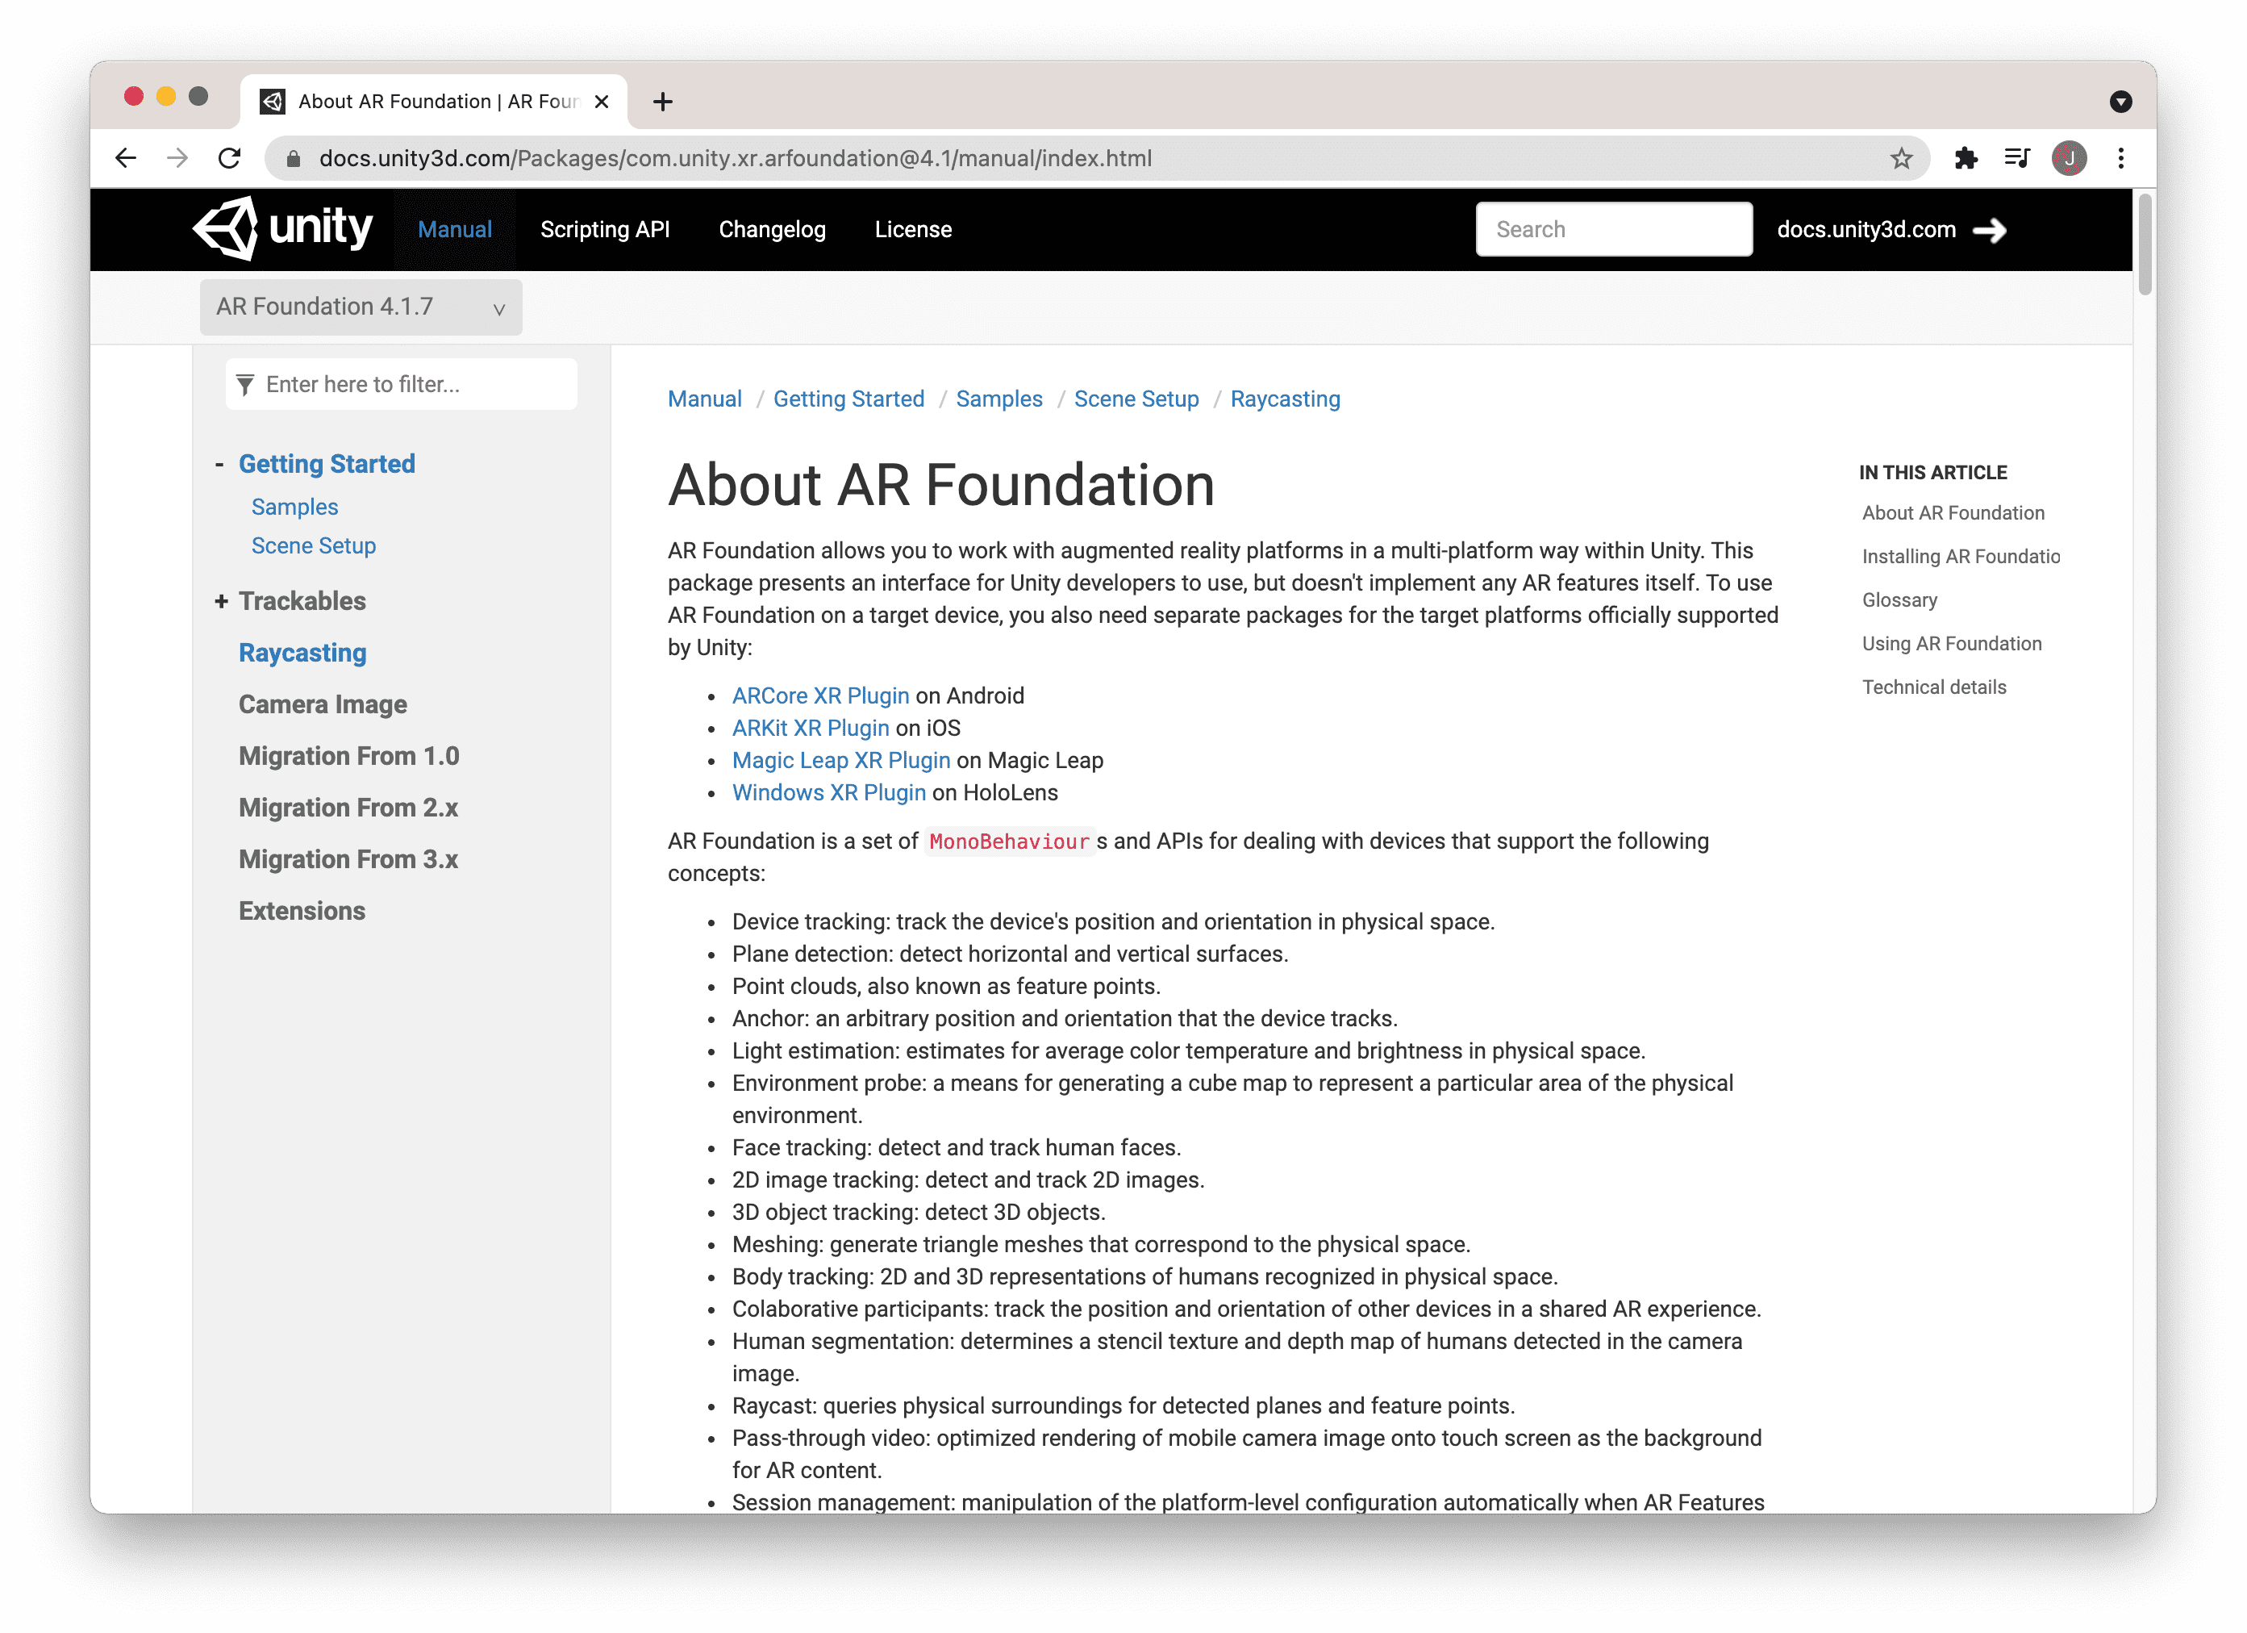The height and width of the screenshot is (1633, 2247).
Task: Open the Changelog tab
Action: (x=772, y=230)
